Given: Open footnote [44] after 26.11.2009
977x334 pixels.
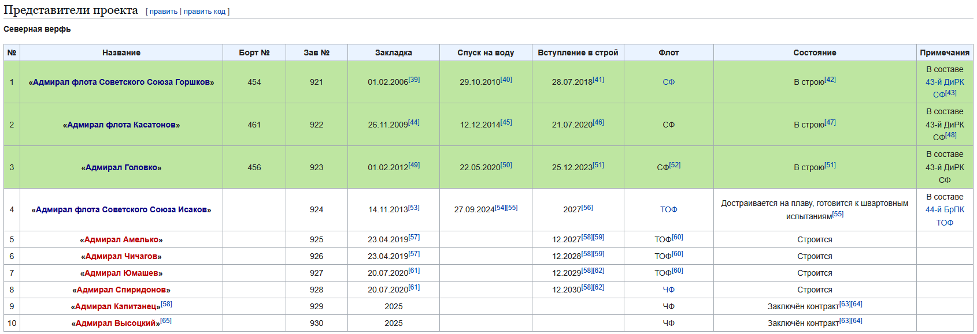Looking at the screenshot, I should pos(414,122).
